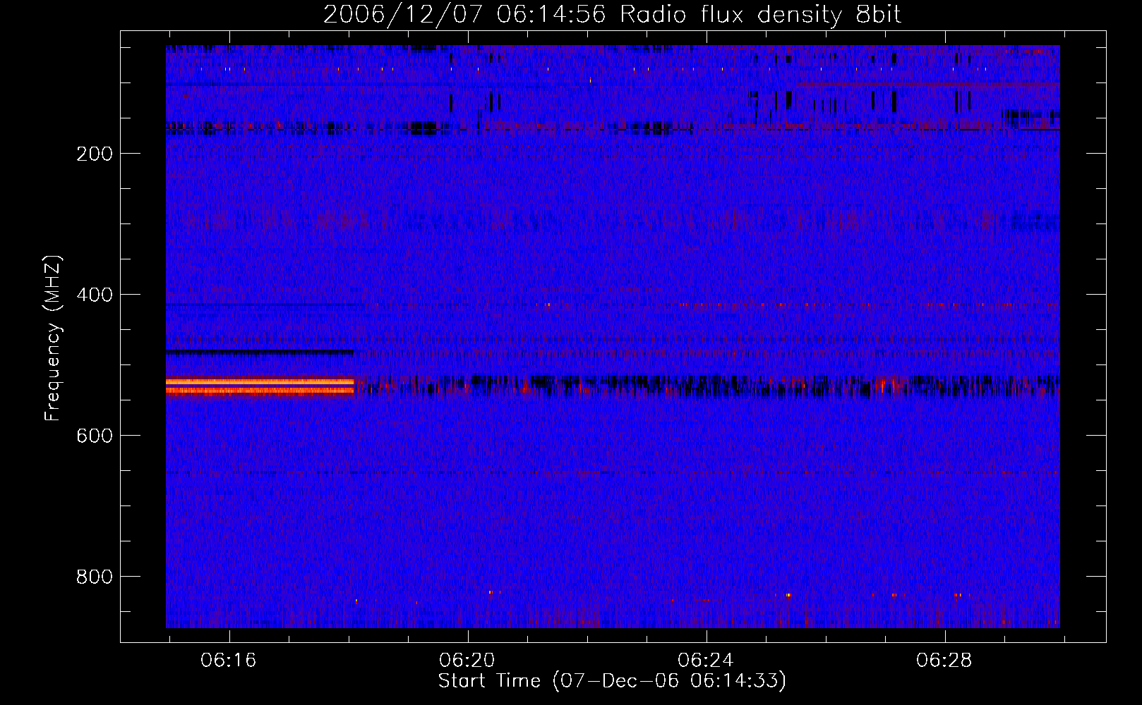The width and height of the screenshot is (1142, 705).
Task: Click the 200 frequency tick label
Action: 95,154
